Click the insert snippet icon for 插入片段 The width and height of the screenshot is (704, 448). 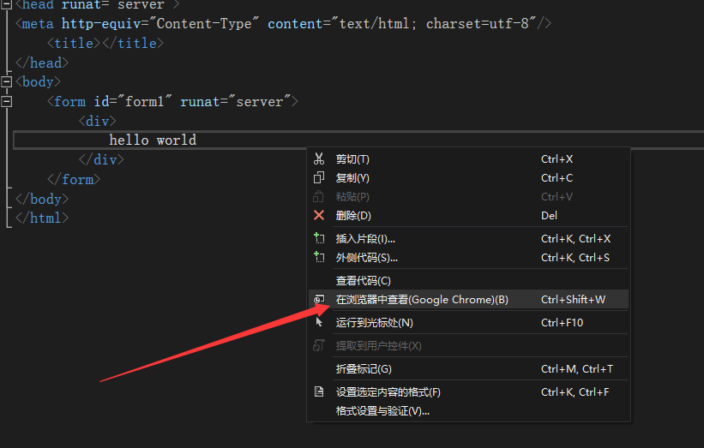click(x=319, y=239)
